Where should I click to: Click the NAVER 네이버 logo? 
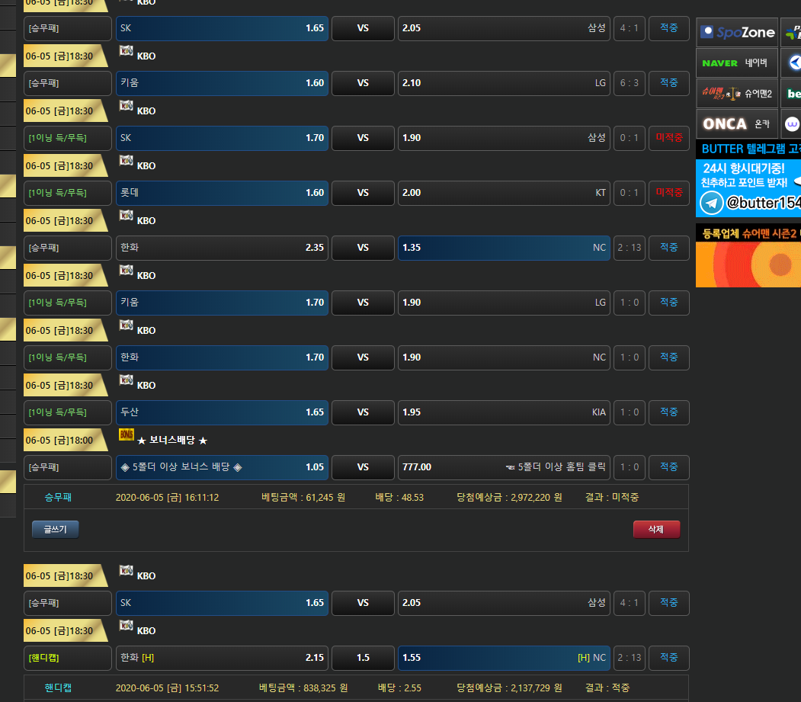pos(736,63)
